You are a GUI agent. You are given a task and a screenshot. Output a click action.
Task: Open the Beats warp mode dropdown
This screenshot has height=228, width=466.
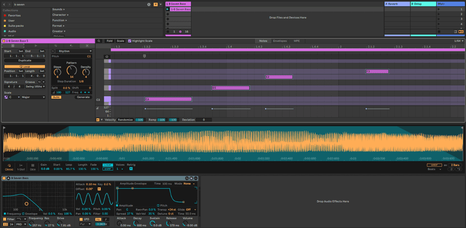pyautogui.click(x=434, y=169)
